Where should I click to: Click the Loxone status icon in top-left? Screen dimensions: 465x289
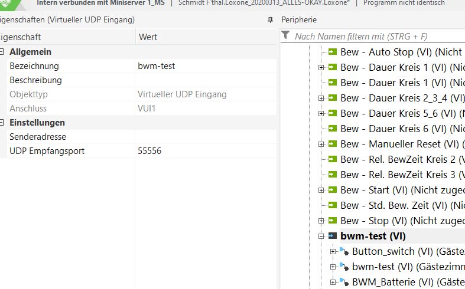point(6,4)
